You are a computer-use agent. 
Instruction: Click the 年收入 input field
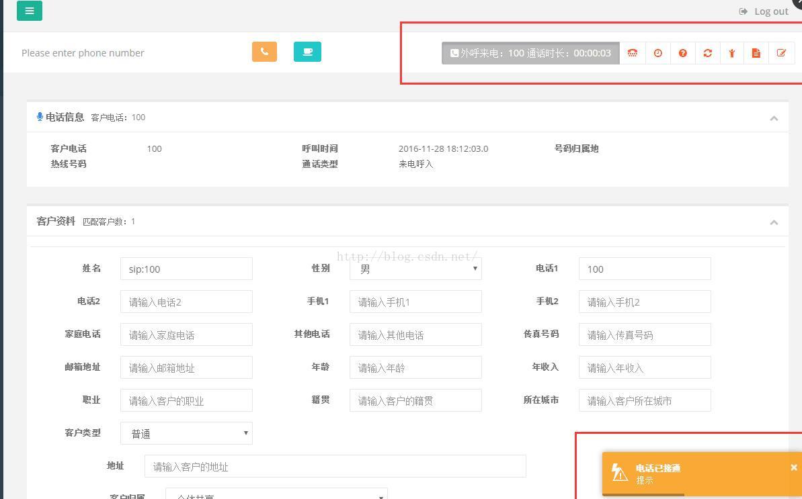(x=645, y=367)
